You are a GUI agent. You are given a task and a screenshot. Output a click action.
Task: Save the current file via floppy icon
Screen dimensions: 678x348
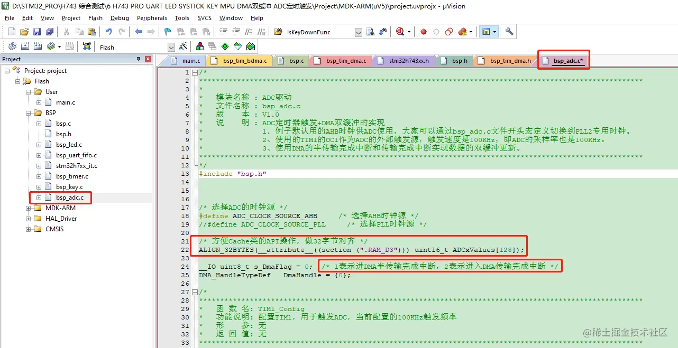(37, 32)
